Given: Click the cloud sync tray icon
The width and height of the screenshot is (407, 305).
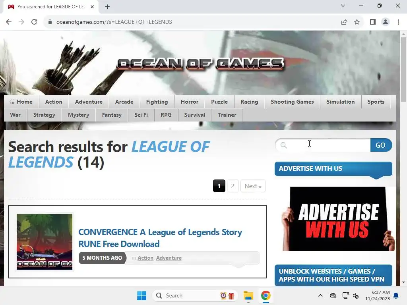Looking at the screenshot, I should tap(333, 295).
